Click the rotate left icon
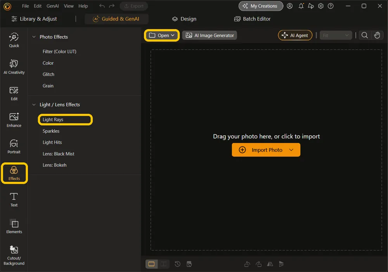 point(247,264)
